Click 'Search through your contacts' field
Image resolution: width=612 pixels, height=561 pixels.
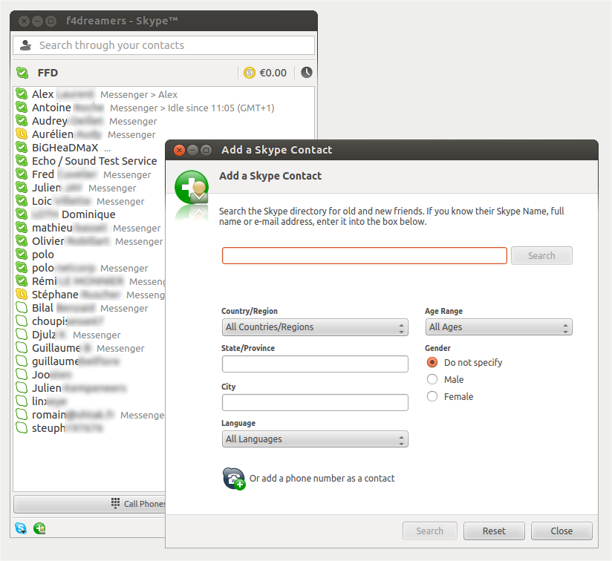click(x=163, y=45)
